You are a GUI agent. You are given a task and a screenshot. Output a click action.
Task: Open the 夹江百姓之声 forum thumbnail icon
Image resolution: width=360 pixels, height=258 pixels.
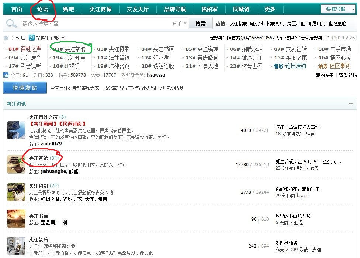click(16, 130)
